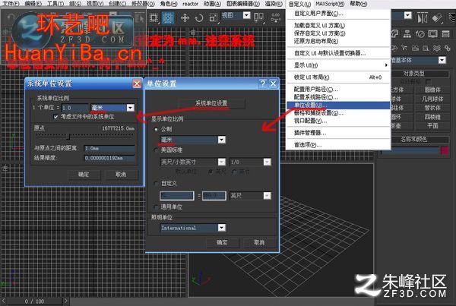Click the 几何球体 object button
456x306 pixels.
click(x=432, y=99)
